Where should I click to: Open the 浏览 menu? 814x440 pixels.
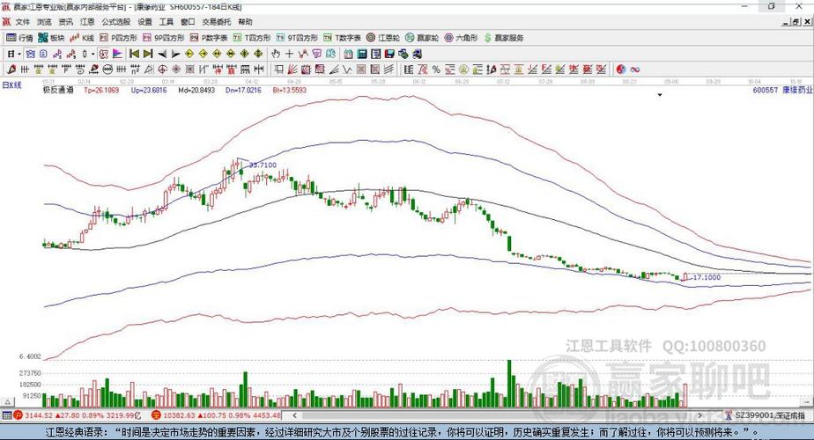click(44, 22)
